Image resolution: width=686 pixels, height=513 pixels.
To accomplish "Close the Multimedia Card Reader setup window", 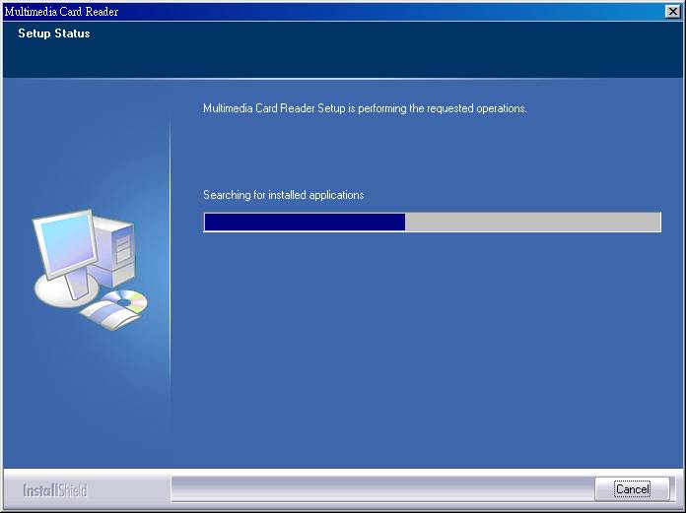I will [x=672, y=11].
